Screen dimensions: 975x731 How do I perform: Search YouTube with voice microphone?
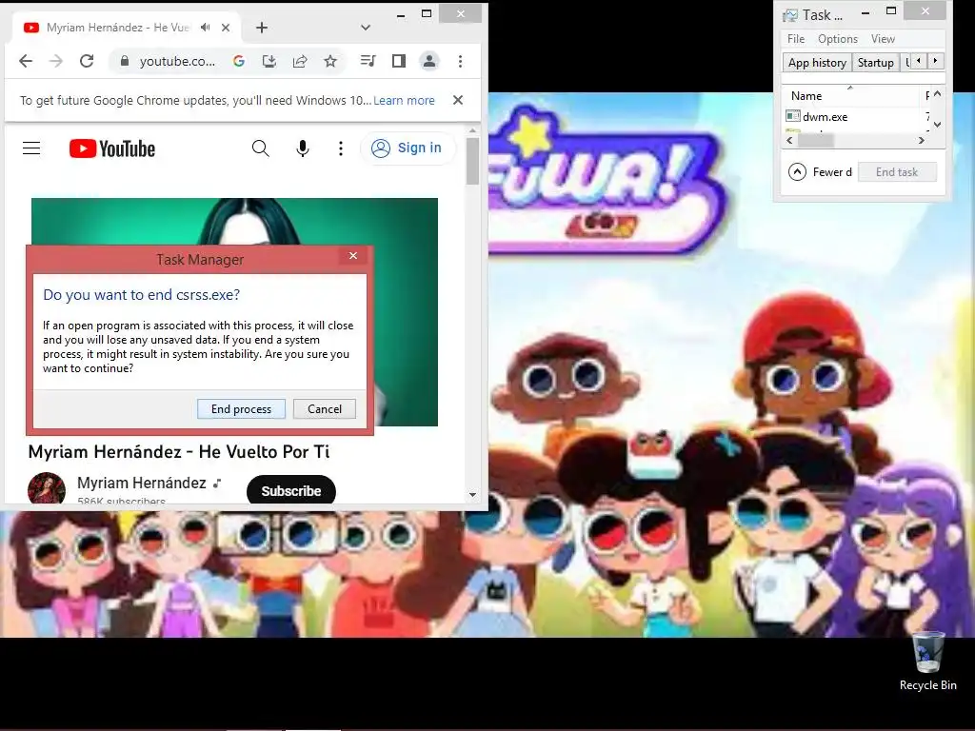303,148
